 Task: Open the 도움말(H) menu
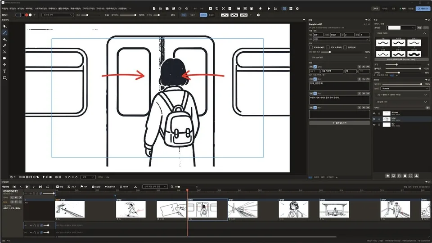tap(122, 9)
